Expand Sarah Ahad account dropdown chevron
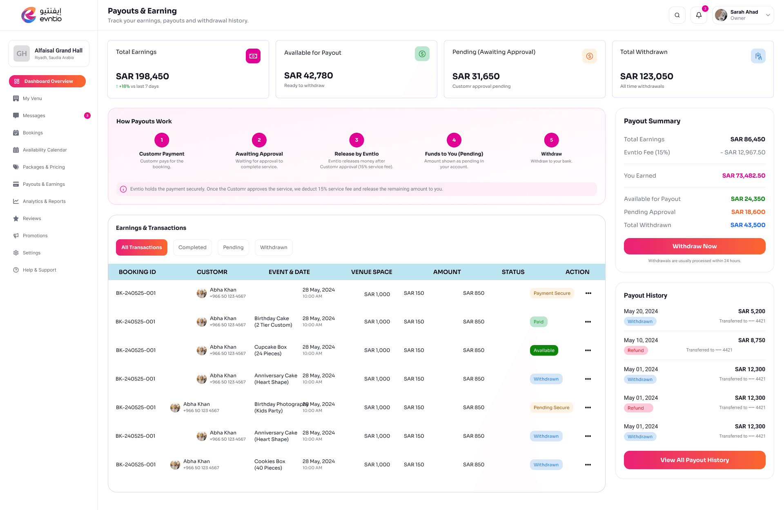 (768, 15)
